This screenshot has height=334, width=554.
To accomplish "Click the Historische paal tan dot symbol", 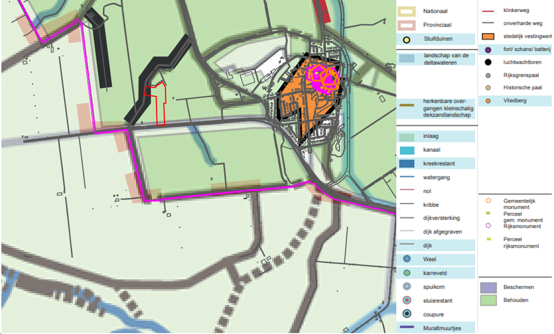I will tap(488, 88).
